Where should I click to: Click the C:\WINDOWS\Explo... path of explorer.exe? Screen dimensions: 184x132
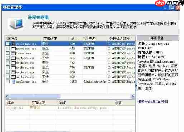click(x=121, y=82)
